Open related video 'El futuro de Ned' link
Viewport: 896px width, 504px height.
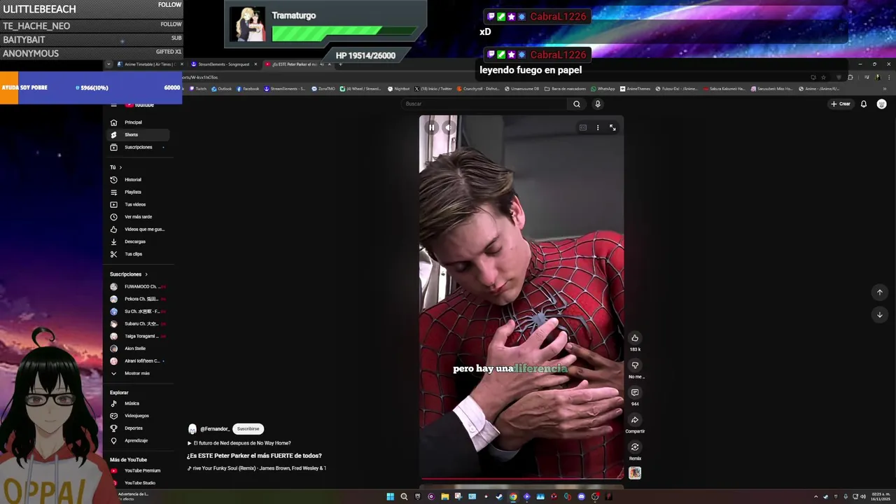click(239, 443)
